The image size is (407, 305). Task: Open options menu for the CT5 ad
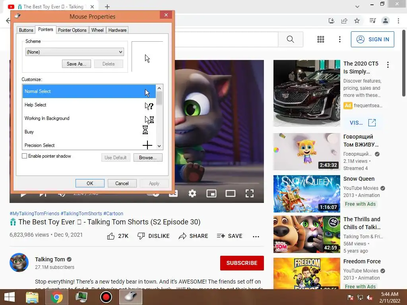click(x=388, y=65)
